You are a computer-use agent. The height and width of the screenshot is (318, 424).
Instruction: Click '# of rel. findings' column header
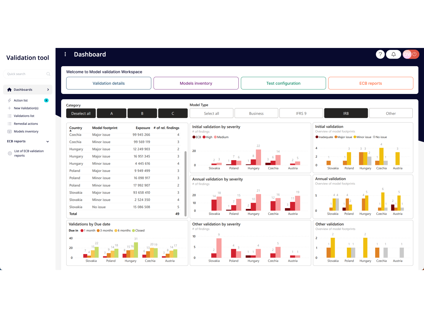[167, 128]
